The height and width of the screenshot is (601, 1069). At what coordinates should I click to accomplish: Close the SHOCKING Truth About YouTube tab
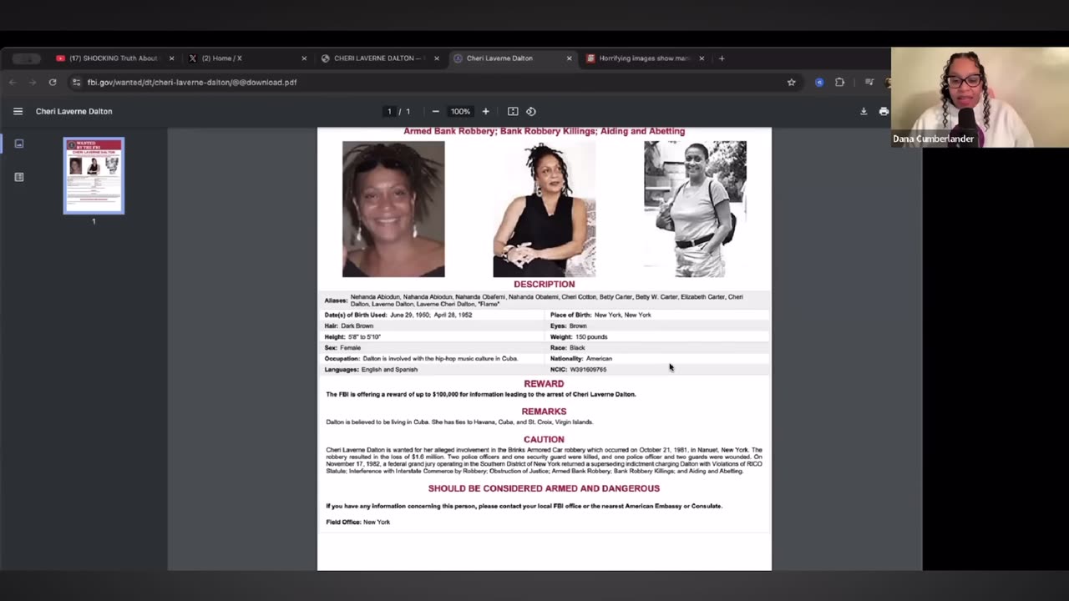point(171,58)
